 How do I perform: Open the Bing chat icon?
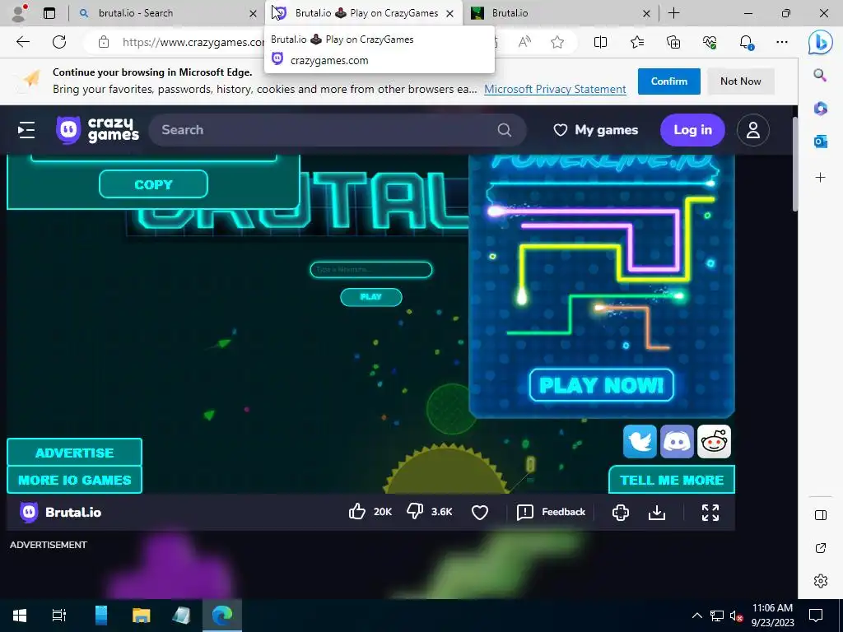pyautogui.click(x=821, y=43)
